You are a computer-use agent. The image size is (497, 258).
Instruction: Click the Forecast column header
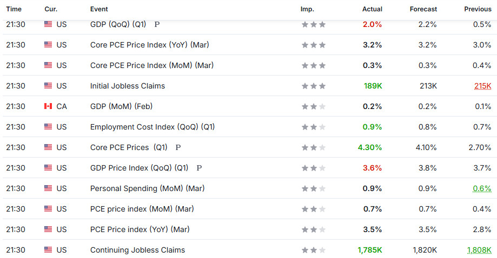point(423,9)
